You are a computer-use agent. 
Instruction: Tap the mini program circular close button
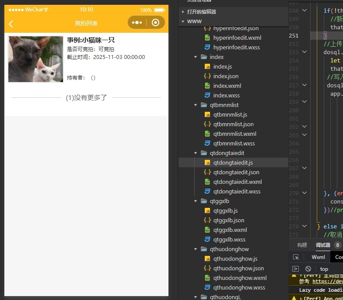pyautogui.click(x=156, y=23)
